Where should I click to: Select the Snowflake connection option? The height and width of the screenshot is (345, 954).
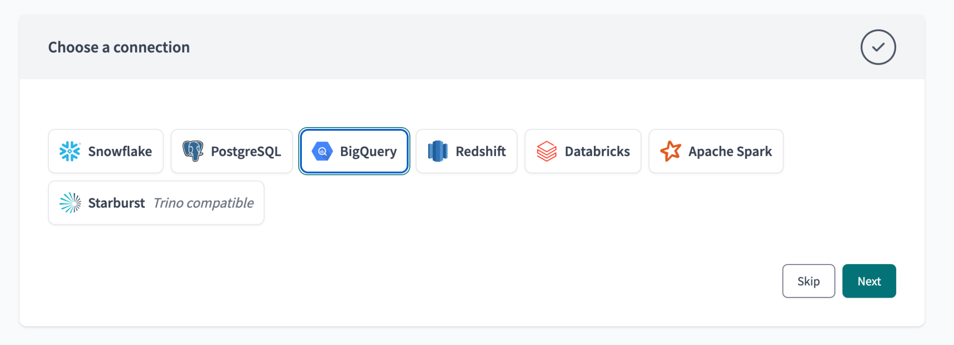[x=106, y=151]
